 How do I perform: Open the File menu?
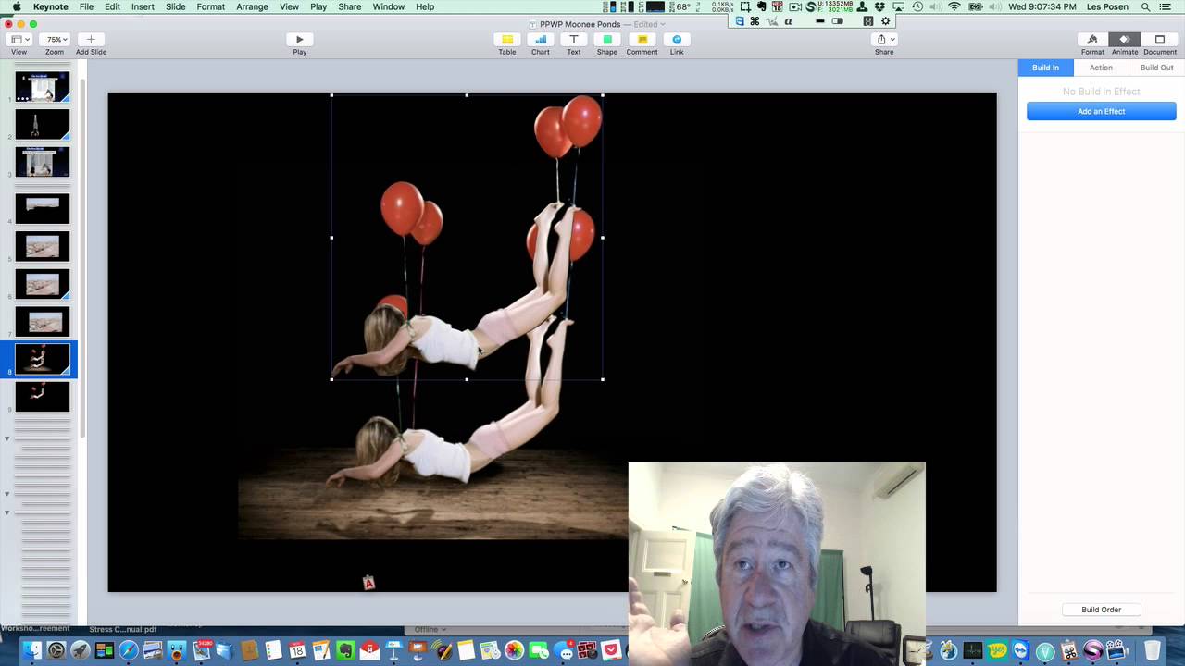(x=86, y=6)
